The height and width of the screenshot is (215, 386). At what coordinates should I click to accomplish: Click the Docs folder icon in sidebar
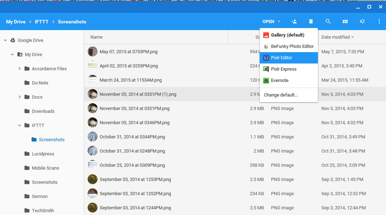point(27,97)
